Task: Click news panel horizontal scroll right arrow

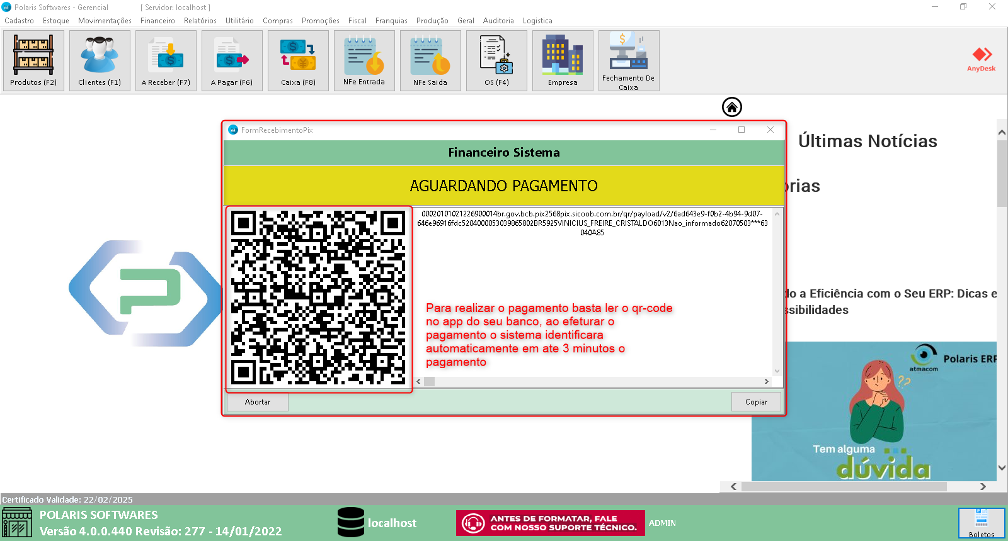Action: click(x=983, y=486)
